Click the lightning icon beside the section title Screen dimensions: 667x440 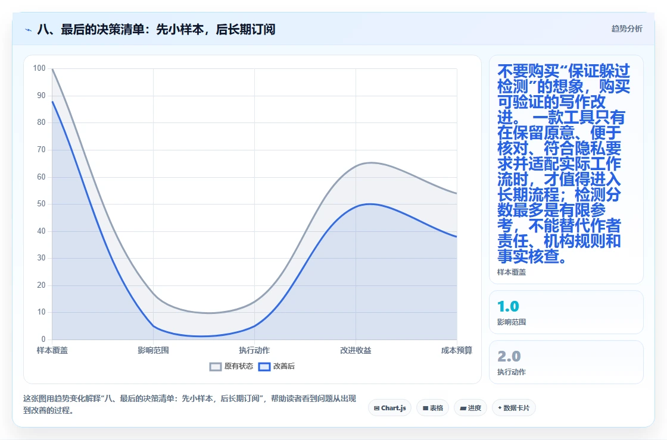click(x=29, y=30)
